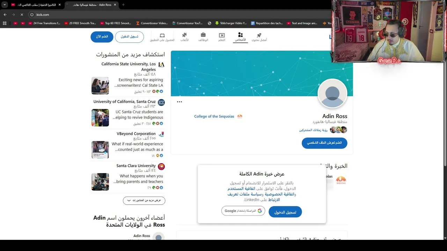Click the Santa Clara post thumbnail
Image resolution: width=447 pixels, height=251 pixels.
pyautogui.click(x=100, y=182)
